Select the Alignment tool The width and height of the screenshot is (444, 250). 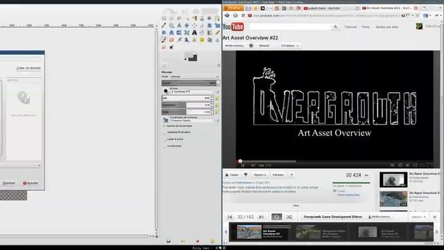194,26
